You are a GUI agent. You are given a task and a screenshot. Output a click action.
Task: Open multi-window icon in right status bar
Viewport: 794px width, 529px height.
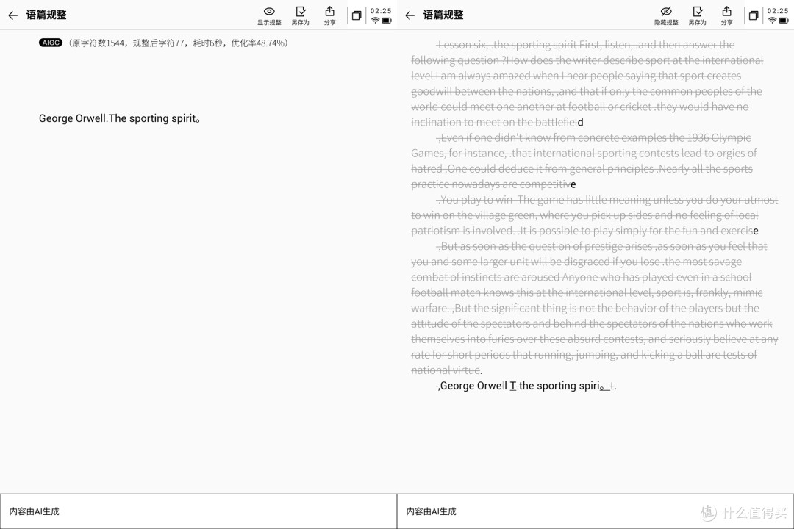[754, 15]
